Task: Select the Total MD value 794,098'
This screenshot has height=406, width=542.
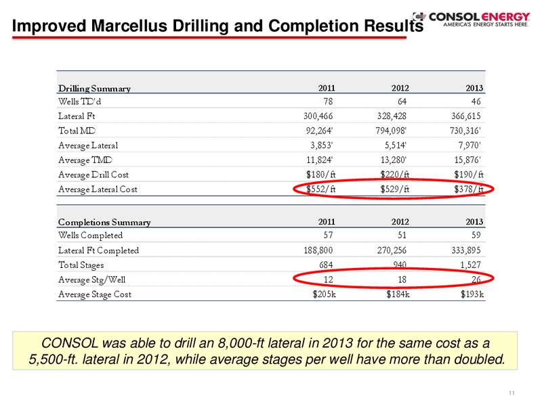Action: click(392, 131)
